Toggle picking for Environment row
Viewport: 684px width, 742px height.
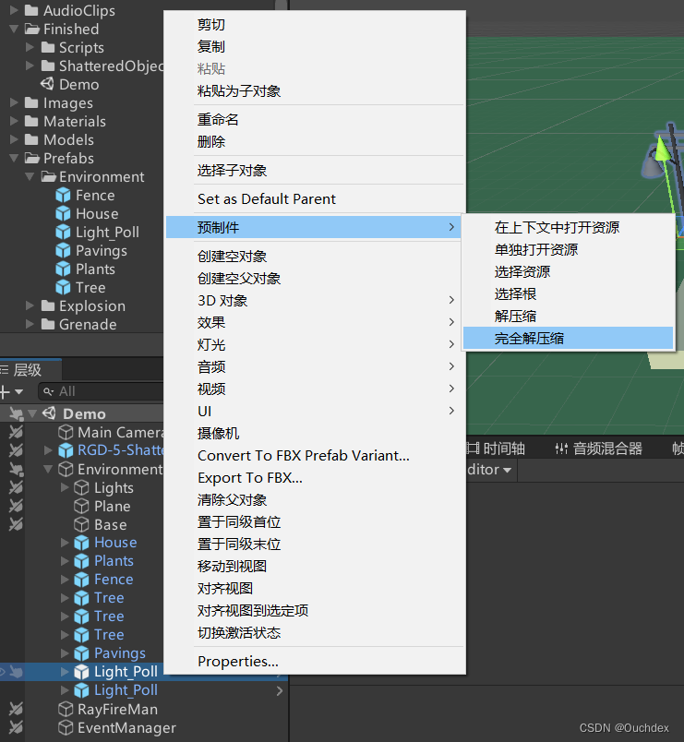(x=16, y=469)
